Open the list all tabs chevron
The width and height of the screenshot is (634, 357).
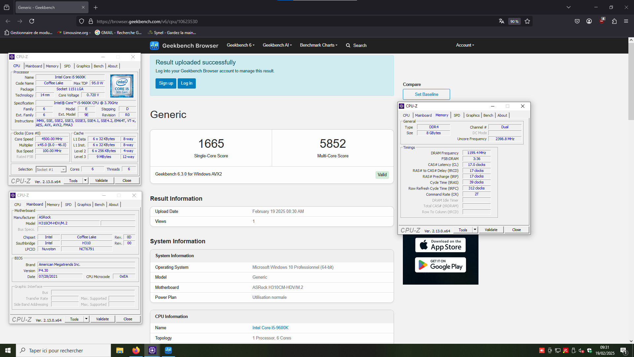tap(569, 7)
